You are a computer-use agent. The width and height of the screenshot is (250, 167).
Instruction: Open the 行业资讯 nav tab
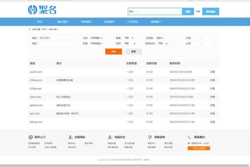coord(132,22)
